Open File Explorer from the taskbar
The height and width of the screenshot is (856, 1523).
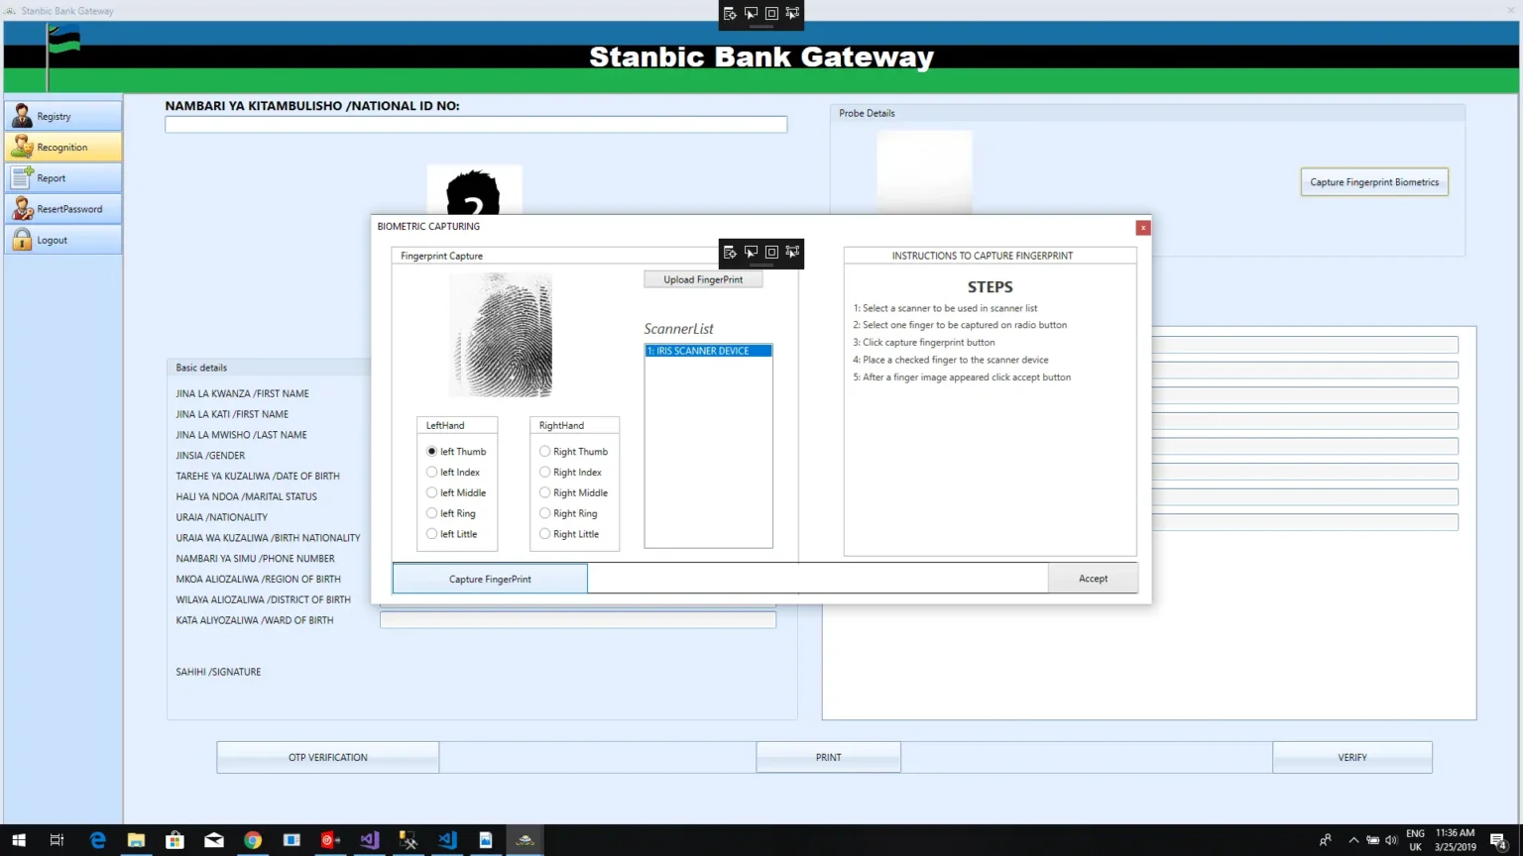136,840
